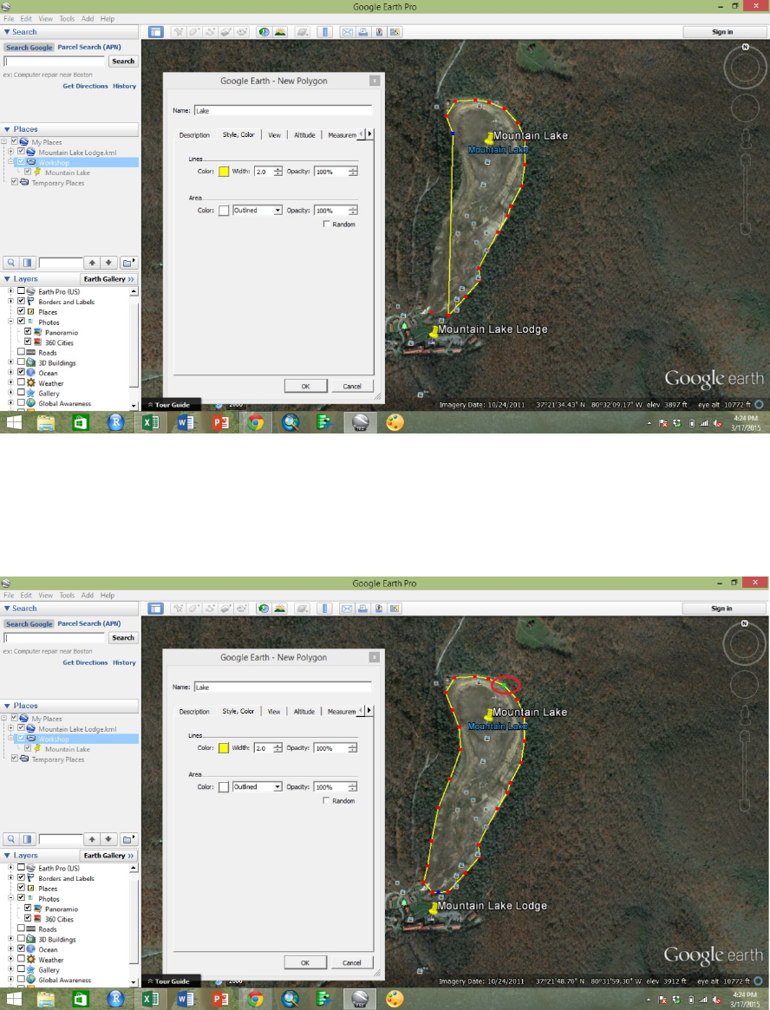
Task: Enable Random checkbox in top screenshot dialog
Action: click(x=327, y=225)
